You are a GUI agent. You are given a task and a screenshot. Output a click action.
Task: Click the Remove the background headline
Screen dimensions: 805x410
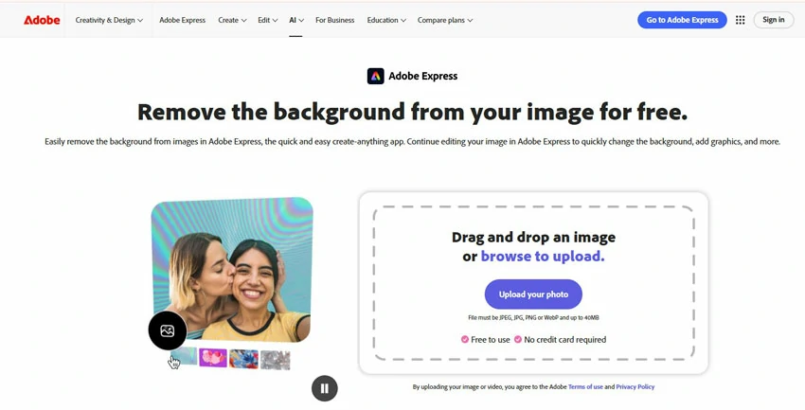412,112
